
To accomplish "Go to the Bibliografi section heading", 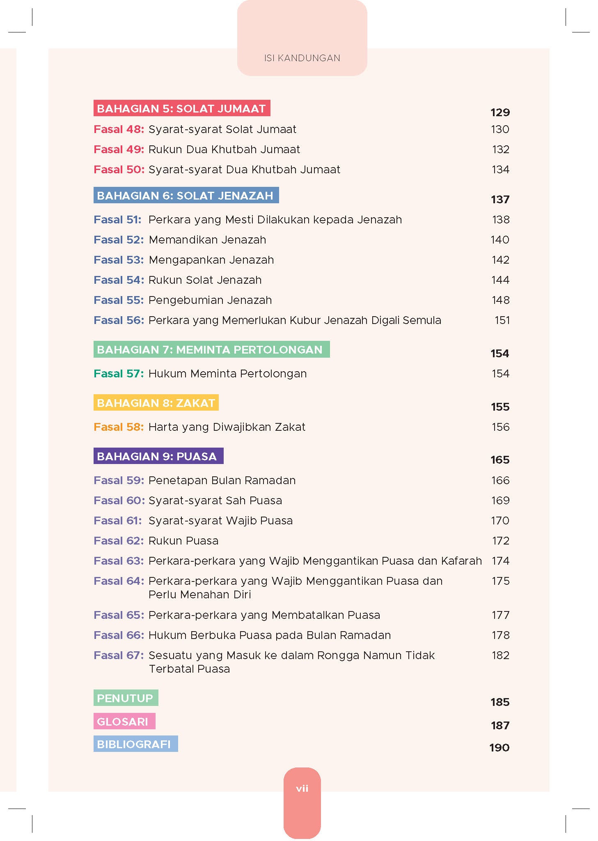I will click(135, 744).
